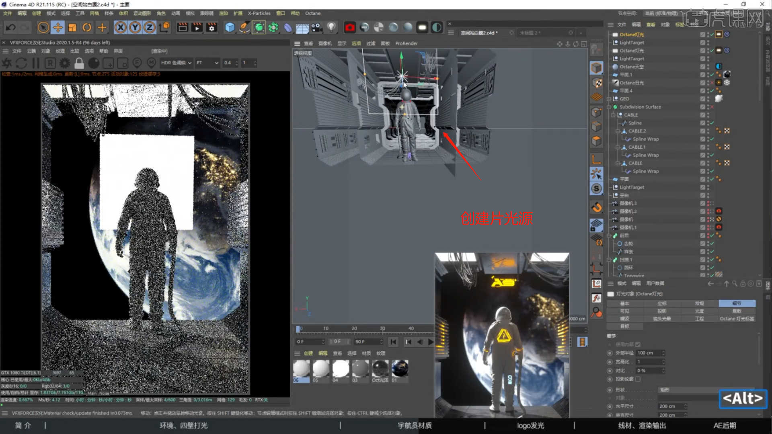
Task: Open the Octane menu in menu bar
Action: 312,13
